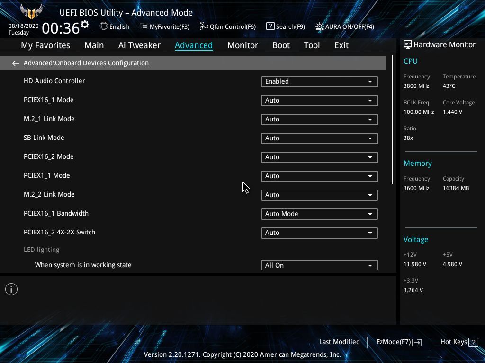Open the Monitor tab
The image size is (485, 363).
(242, 45)
